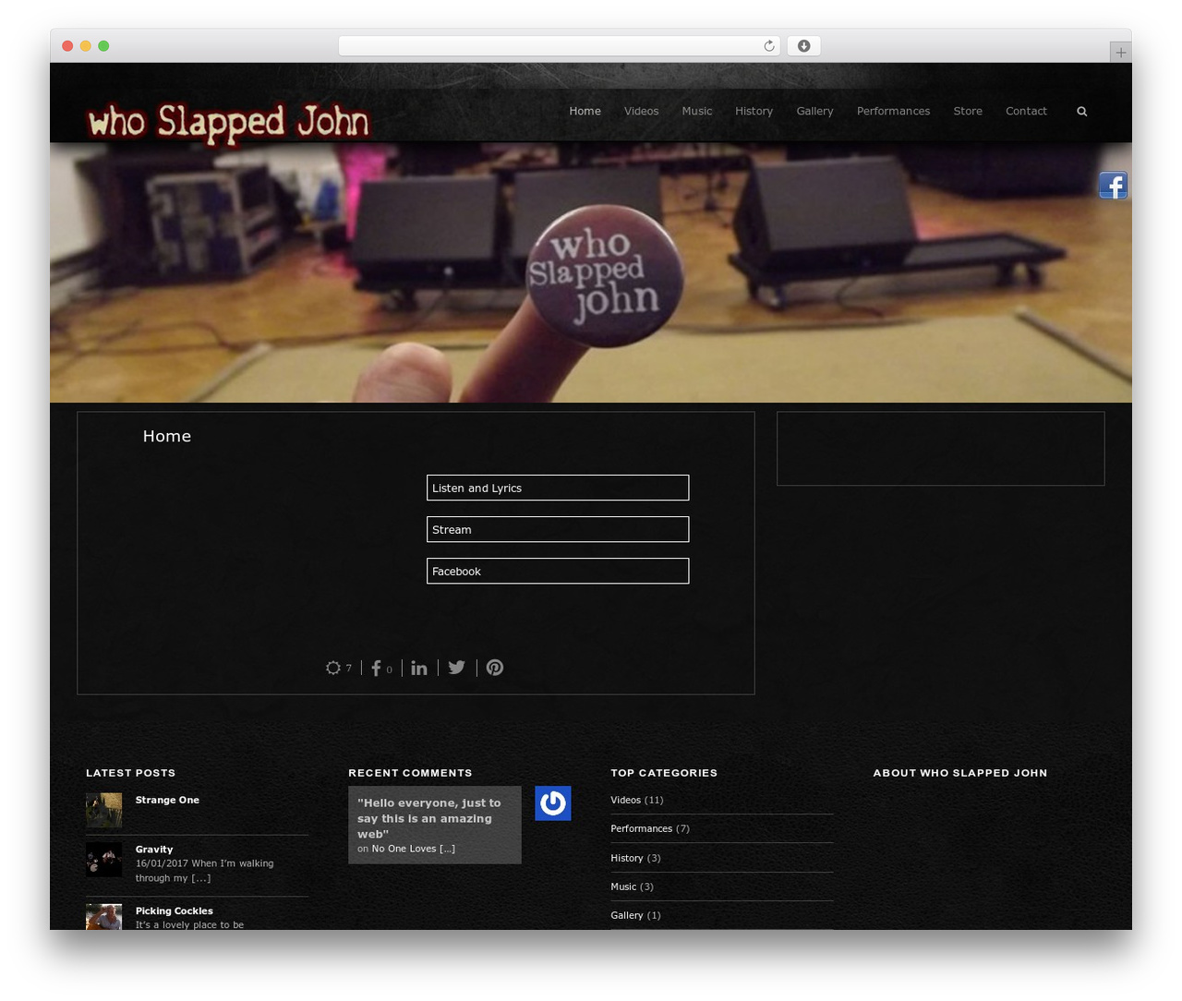This screenshot has height=1001, width=1182.
Task: Go to the Home menu item
Action: click(585, 111)
